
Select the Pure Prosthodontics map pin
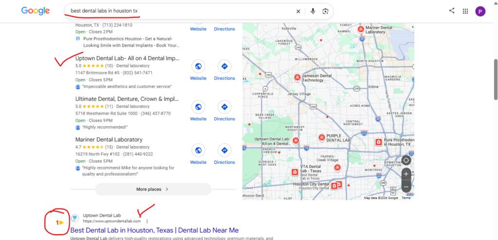[x=378, y=142]
